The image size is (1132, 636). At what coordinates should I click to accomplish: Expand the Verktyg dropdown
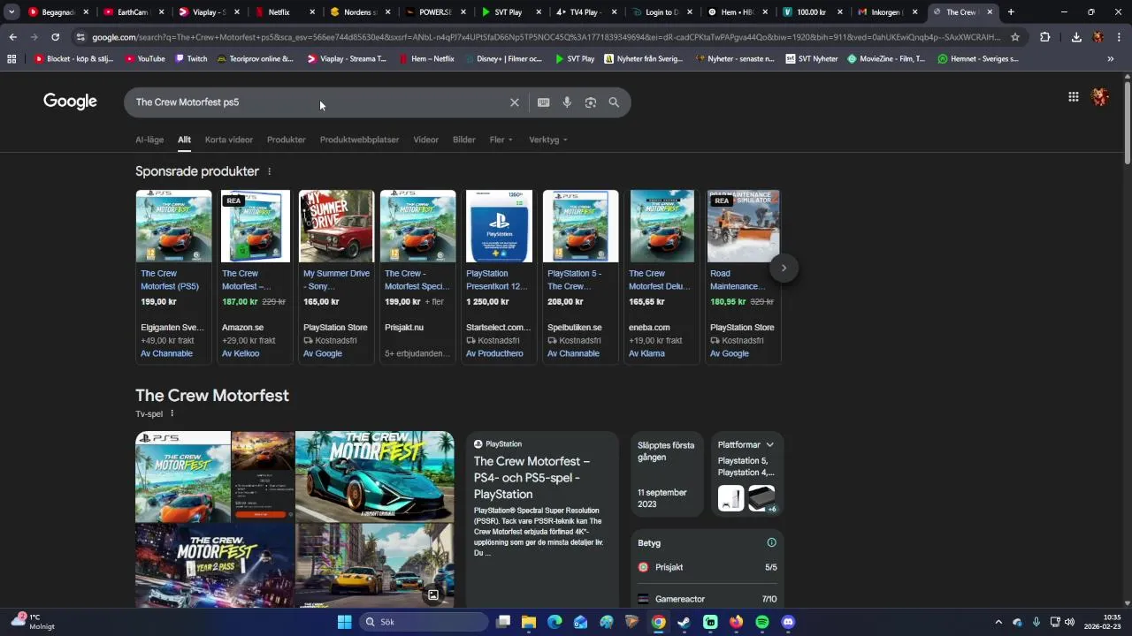[x=547, y=140]
